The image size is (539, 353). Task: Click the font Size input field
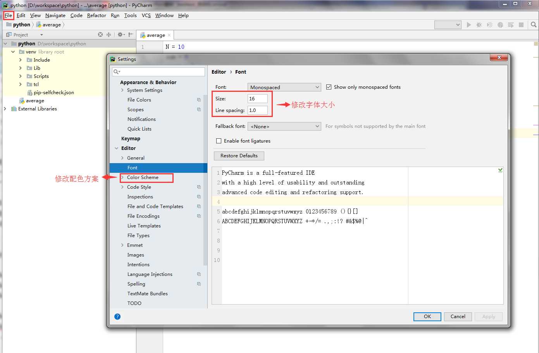pos(258,99)
